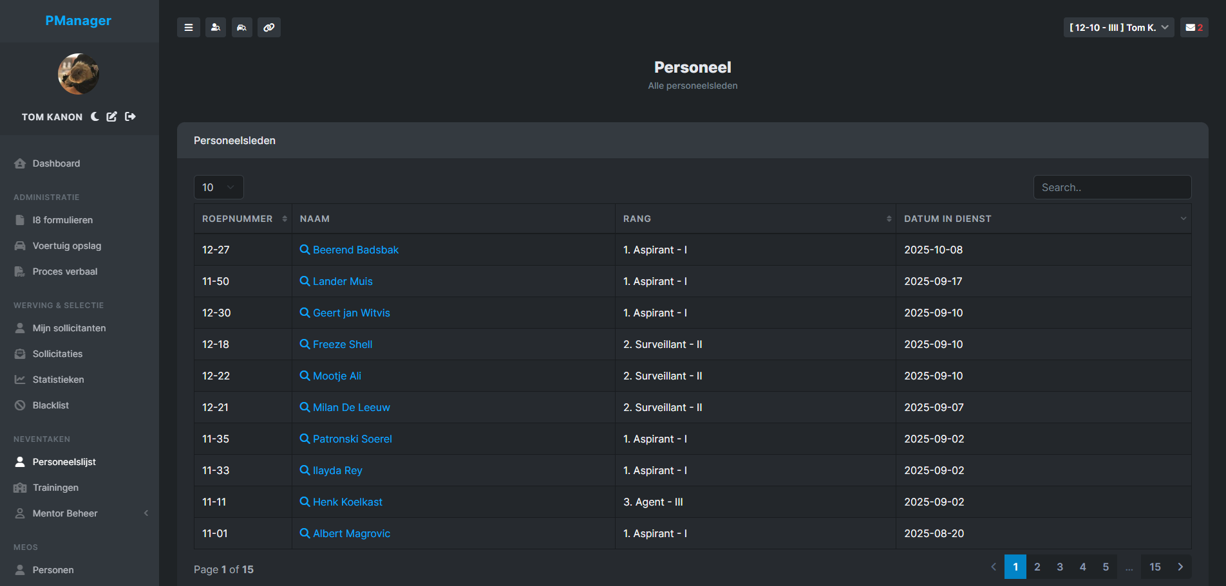1226x586 pixels.
Task: Open the mail inbox with 2 unread messages
Action: click(x=1193, y=27)
